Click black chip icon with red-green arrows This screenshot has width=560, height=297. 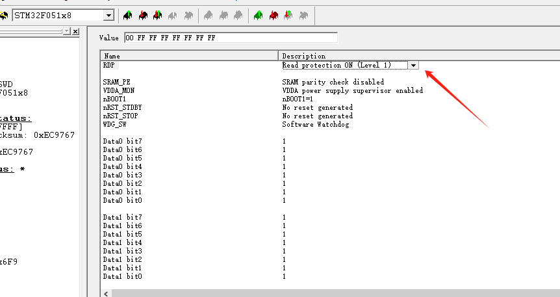(158, 14)
